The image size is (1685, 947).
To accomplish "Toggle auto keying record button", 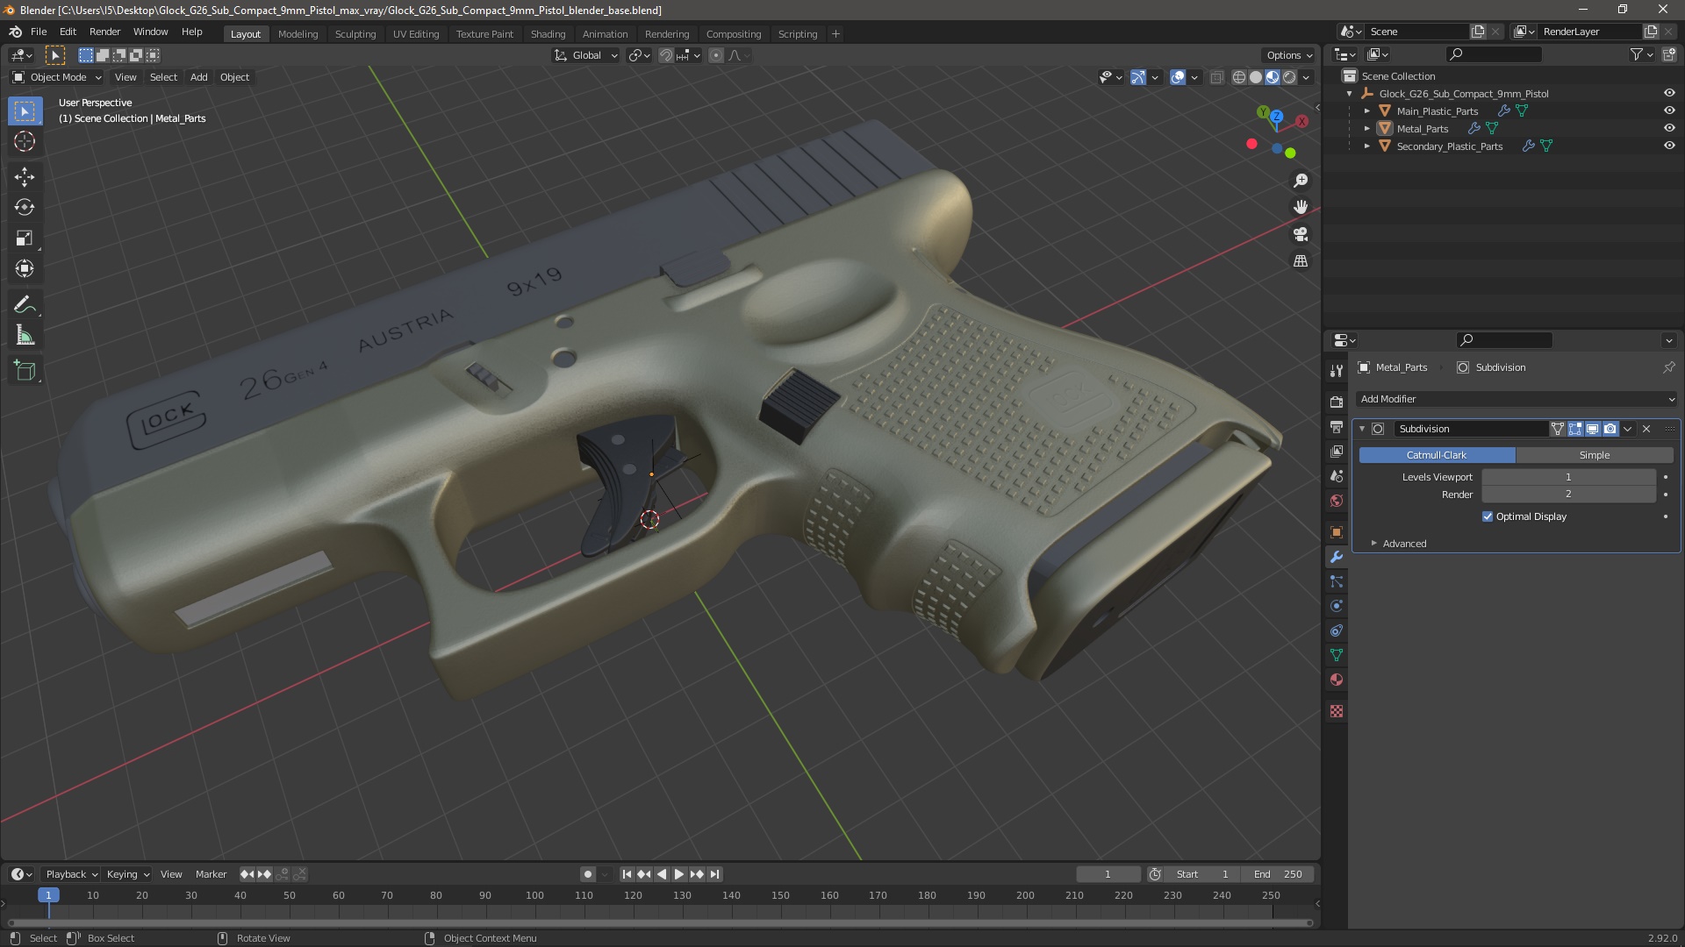I will point(587,874).
